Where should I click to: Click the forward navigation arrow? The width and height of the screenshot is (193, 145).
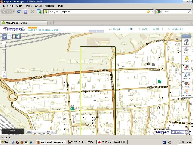point(9,11)
